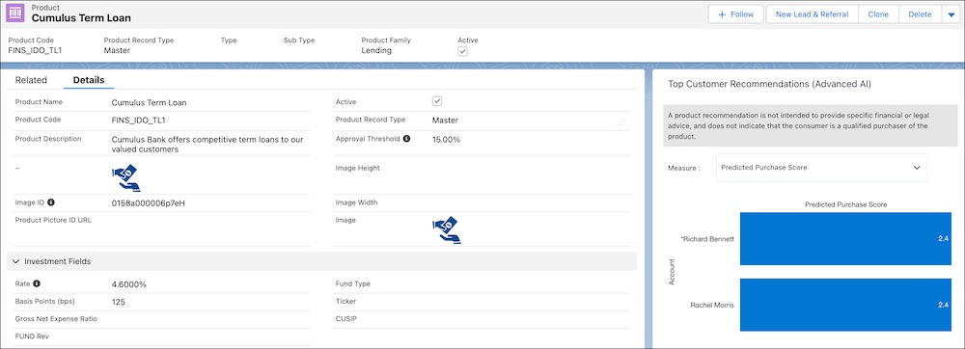This screenshot has height=349, width=965.
Task: Click the Delete button
Action: coord(920,14)
